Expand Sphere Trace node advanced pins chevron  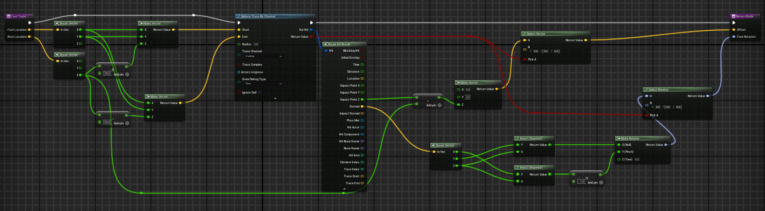[275, 98]
